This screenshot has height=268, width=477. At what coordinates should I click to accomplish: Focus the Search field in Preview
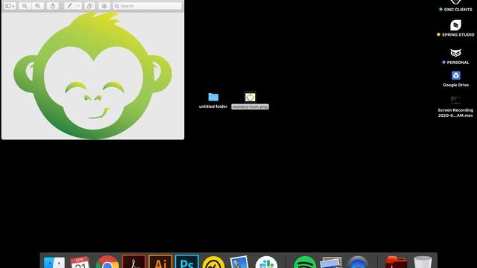tap(148, 6)
